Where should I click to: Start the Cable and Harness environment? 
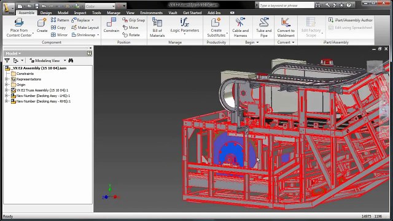click(x=240, y=27)
